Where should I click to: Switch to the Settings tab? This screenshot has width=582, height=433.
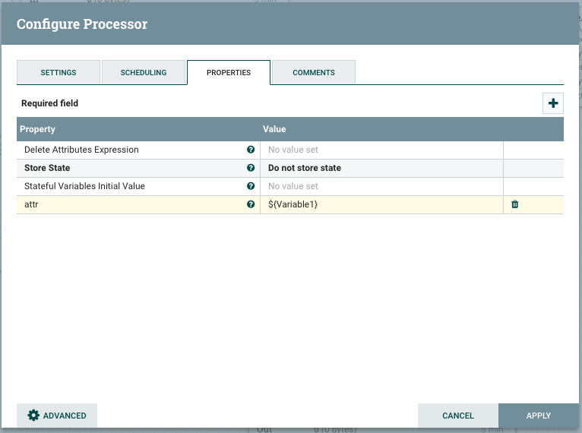59,73
